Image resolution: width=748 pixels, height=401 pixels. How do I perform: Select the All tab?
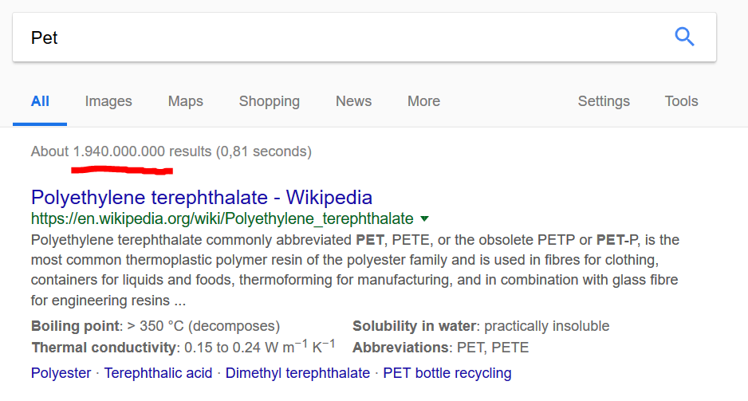tap(40, 101)
